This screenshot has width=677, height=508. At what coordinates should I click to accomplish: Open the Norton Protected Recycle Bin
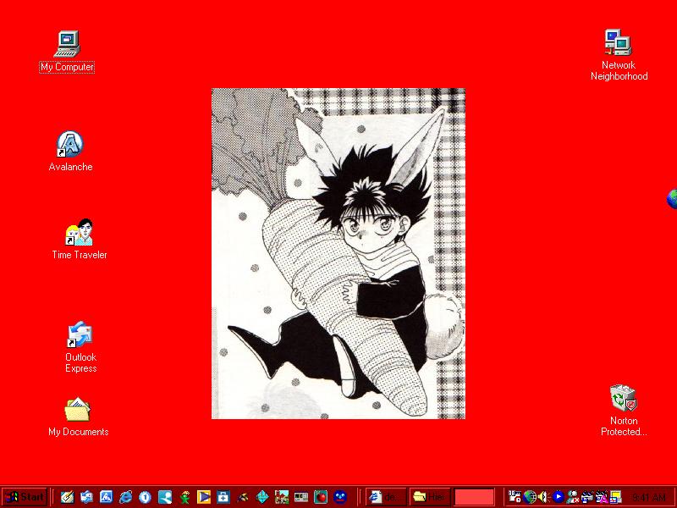pos(623,396)
